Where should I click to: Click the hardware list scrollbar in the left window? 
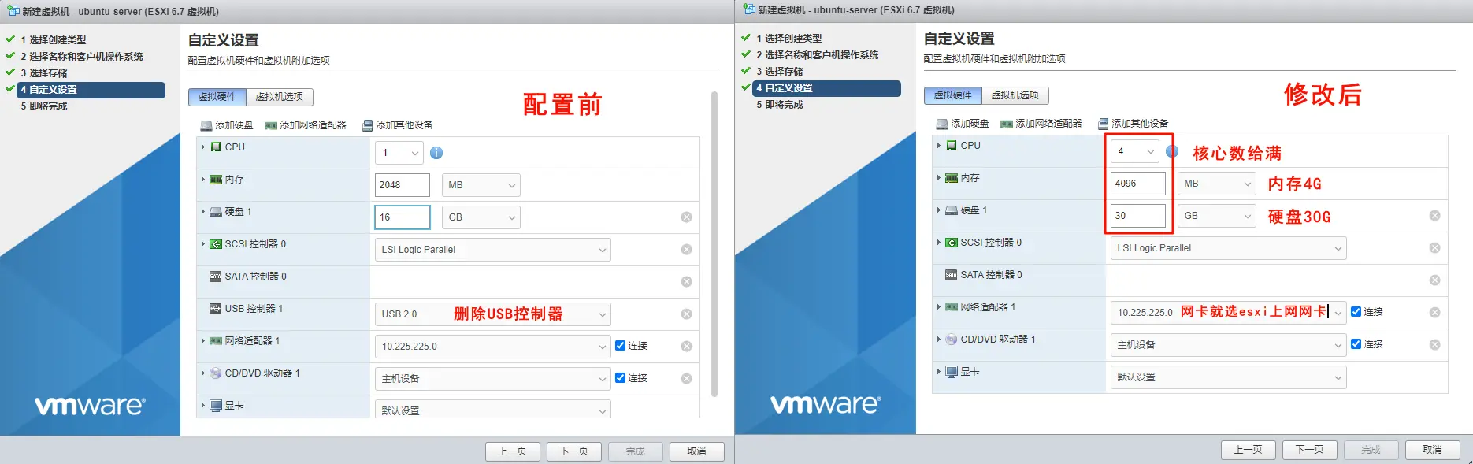tap(714, 244)
